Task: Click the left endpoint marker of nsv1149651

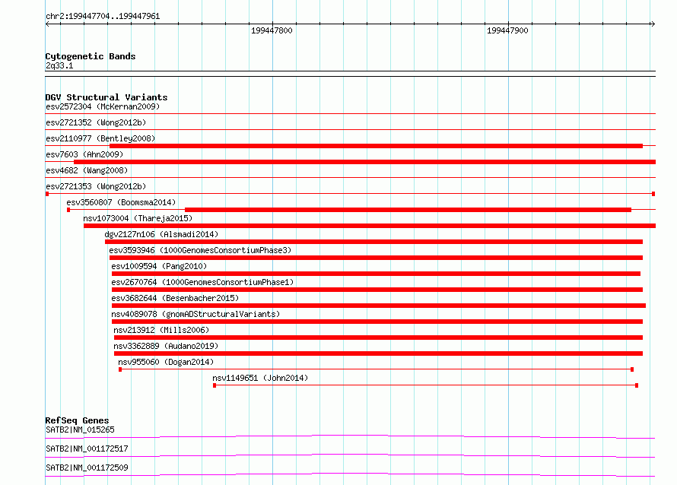Action: pyautogui.click(x=215, y=385)
